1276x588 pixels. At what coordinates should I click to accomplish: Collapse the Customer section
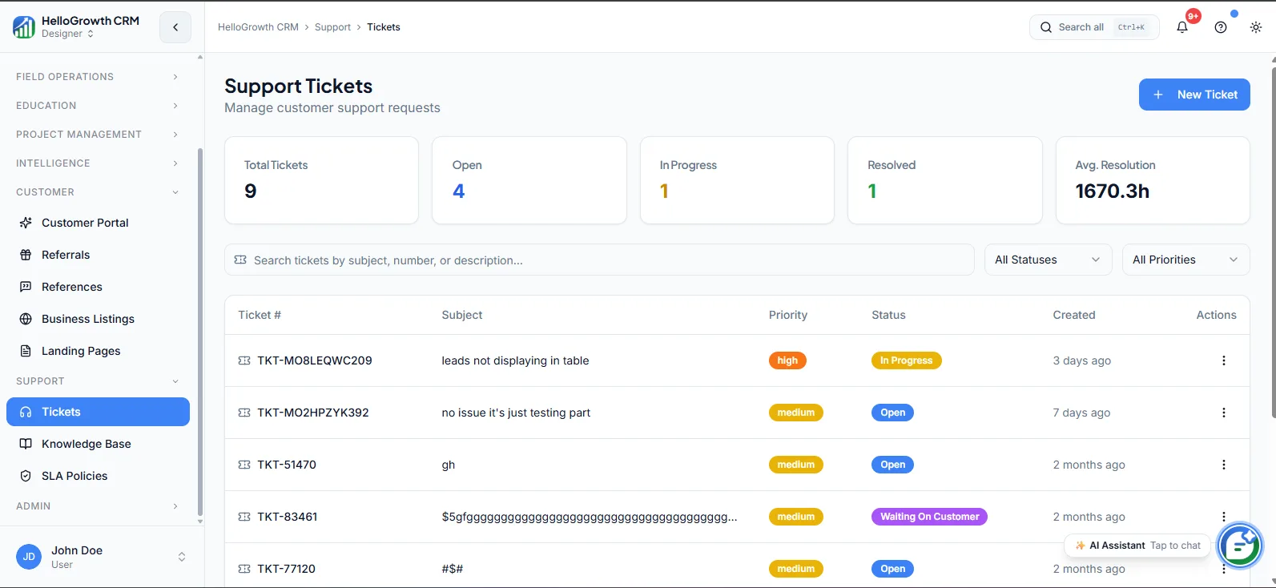coord(98,192)
